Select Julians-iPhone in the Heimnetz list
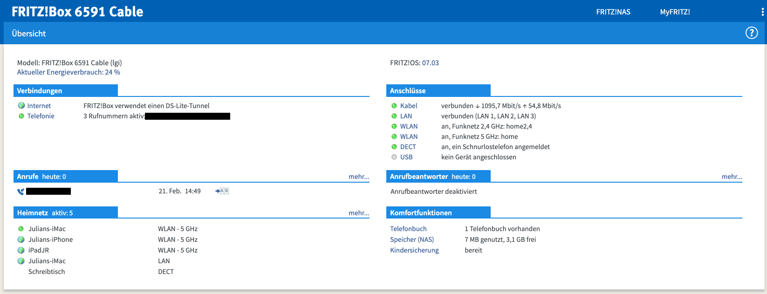Screen dimensions: 767x294 50,239
